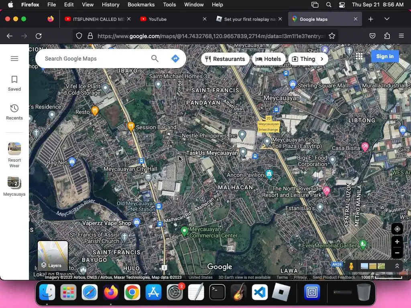Select the Sterling Square Mall shopping pin
Viewport: 411px width, 308px height.
click(293, 84)
